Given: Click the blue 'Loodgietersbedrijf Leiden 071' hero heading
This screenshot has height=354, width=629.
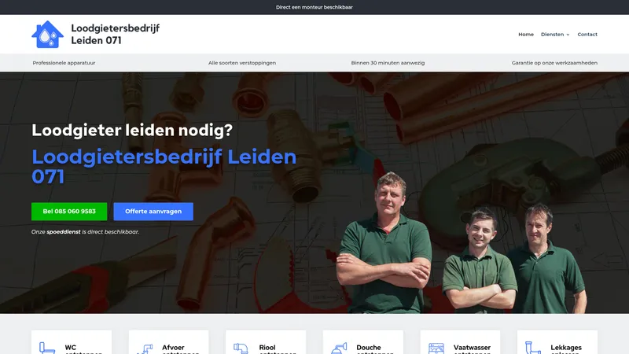Looking at the screenshot, I should pyautogui.click(x=164, y=167).
